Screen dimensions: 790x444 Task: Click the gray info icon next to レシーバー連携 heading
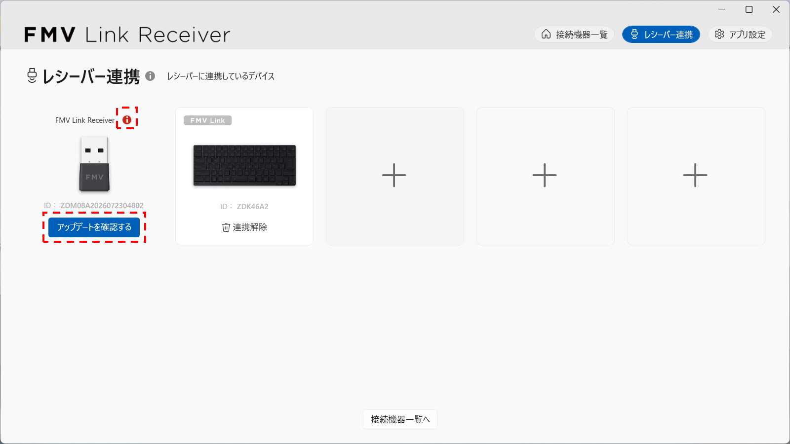click(x=150, y=76)
